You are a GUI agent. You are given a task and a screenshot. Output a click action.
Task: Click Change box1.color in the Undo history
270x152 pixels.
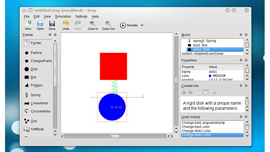pos(197,127)
